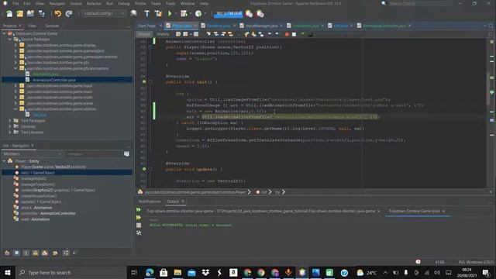Click the Windows taskbar search box
The width and height of the screenshot is (496, 279).
(x=71, y=272)
